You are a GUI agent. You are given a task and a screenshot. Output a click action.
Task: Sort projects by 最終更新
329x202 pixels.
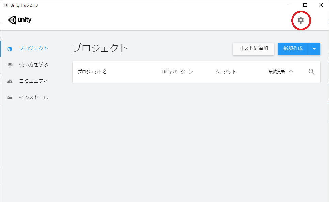(276, 72)
